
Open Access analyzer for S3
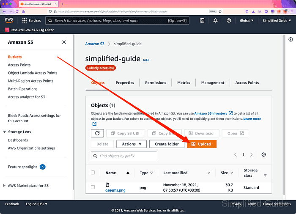(26, 97)
